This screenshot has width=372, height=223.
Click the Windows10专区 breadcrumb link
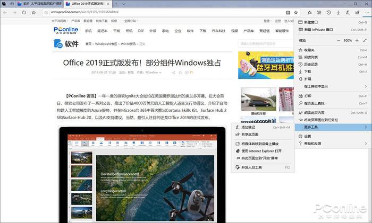106,44
